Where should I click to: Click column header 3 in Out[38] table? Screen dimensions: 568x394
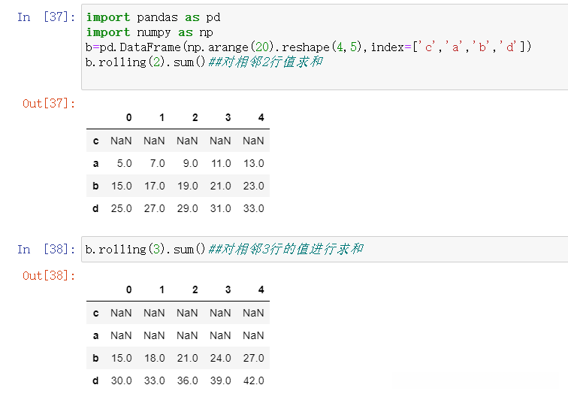(x=228, y=289)
